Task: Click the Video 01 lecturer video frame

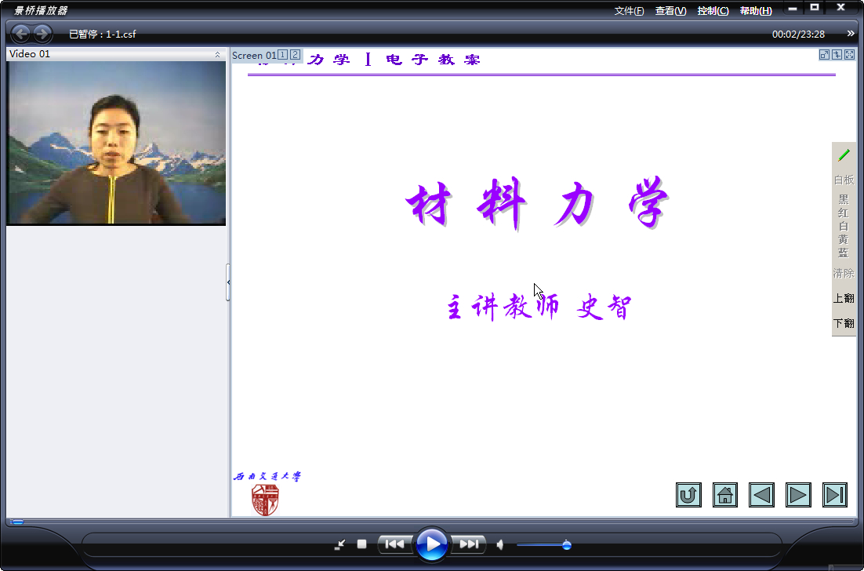Action: click(x=116, y=144)
